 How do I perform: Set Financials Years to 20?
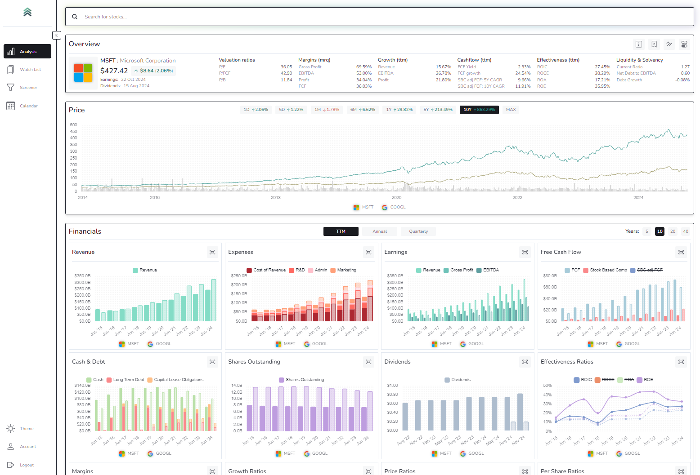[673, 231]
